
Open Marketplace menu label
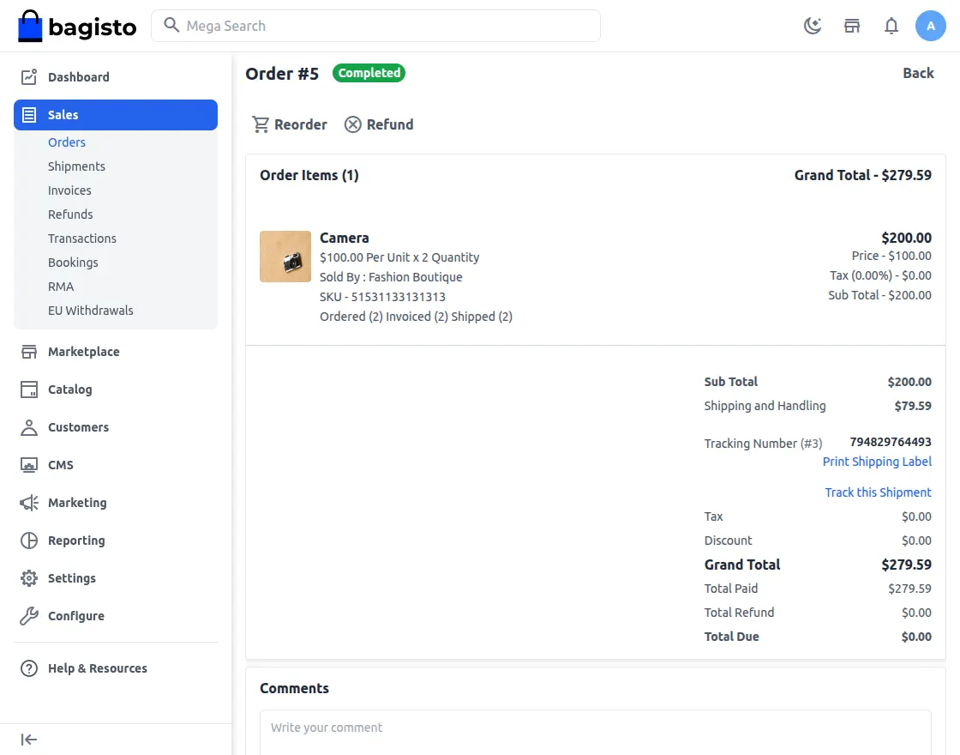click(x=84, y=351)
